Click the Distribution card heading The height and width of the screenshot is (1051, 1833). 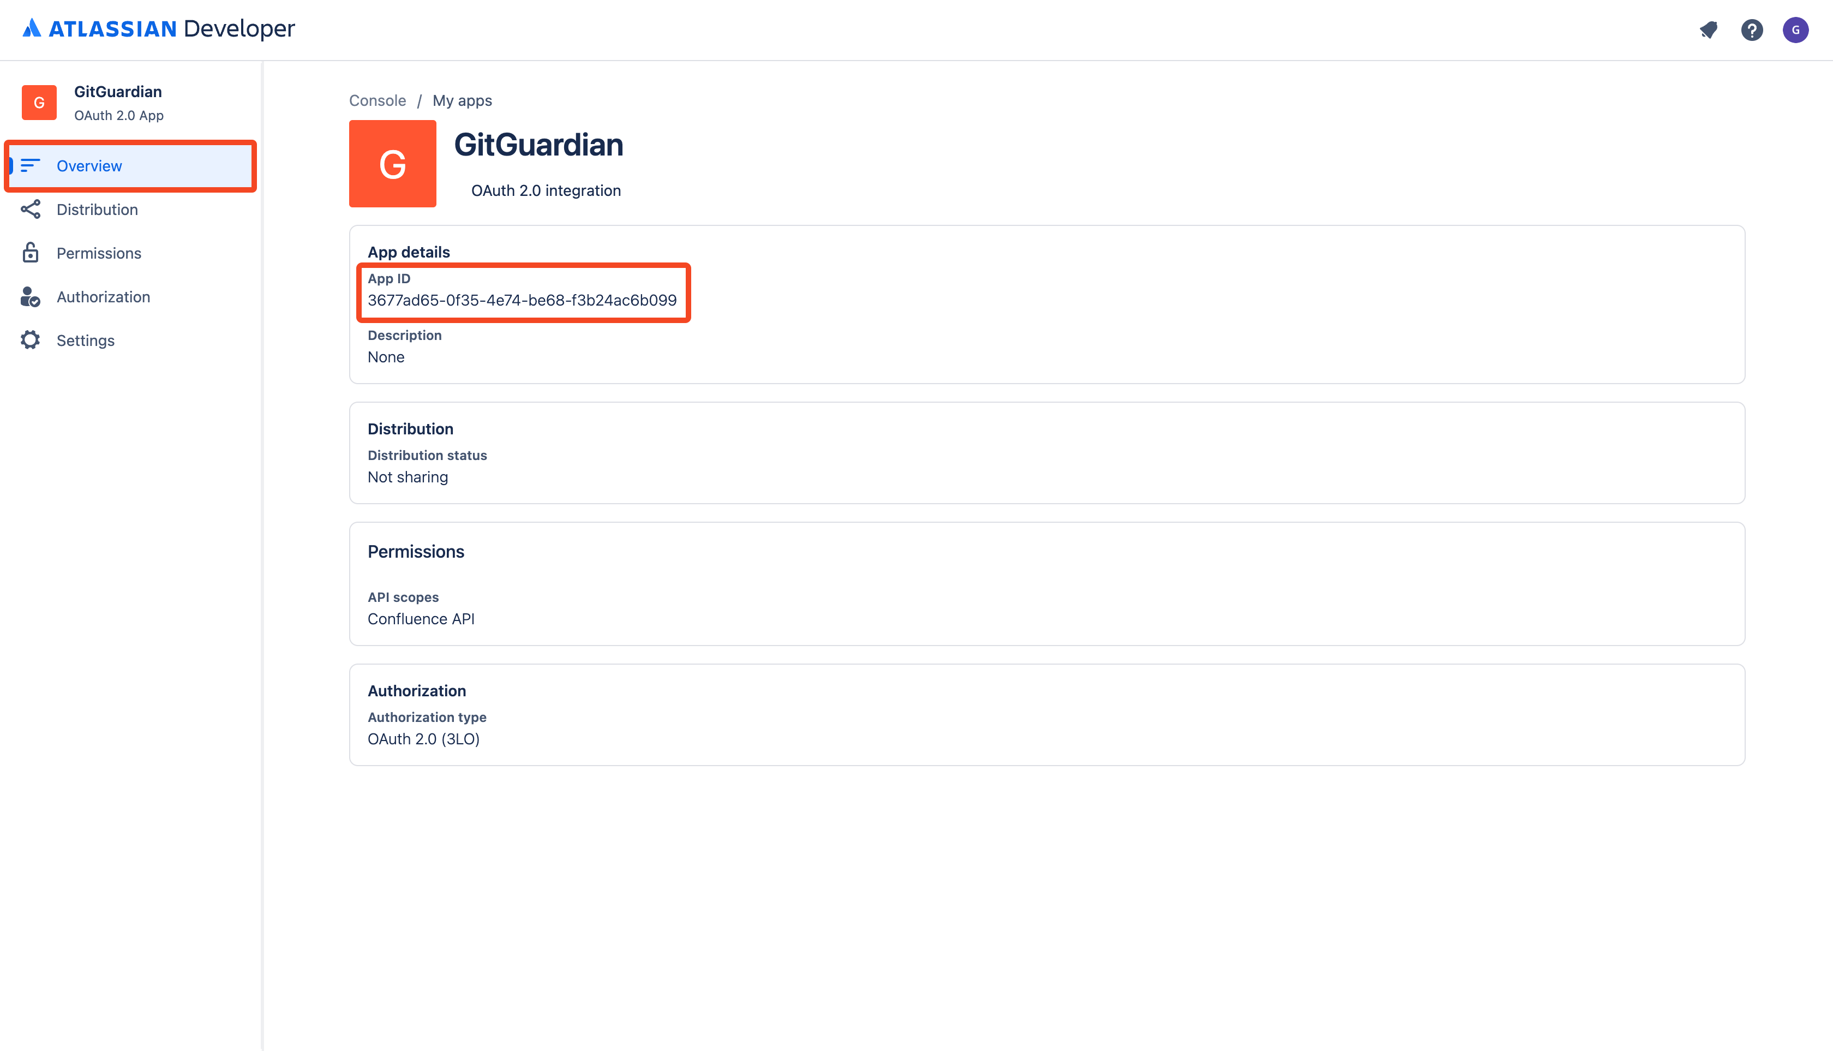pyautogui.click(x=411, y=429)
